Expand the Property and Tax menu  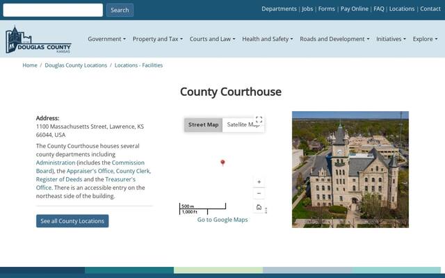pyautogui.click(x=158, y=39)
